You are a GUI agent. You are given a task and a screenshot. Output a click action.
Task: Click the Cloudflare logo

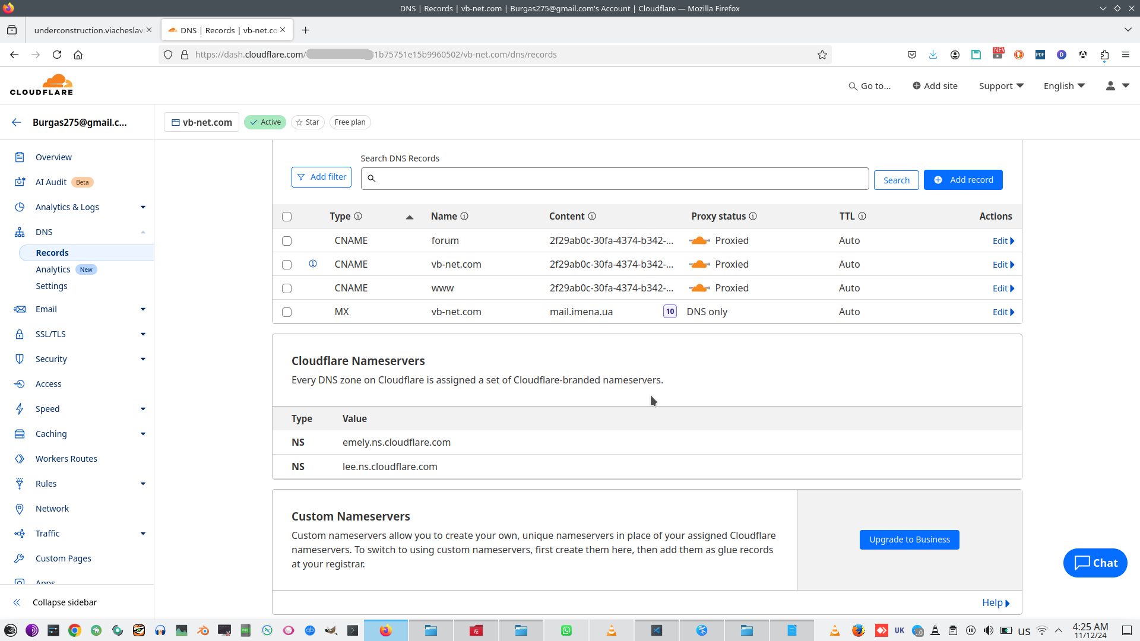click(42, 85)
